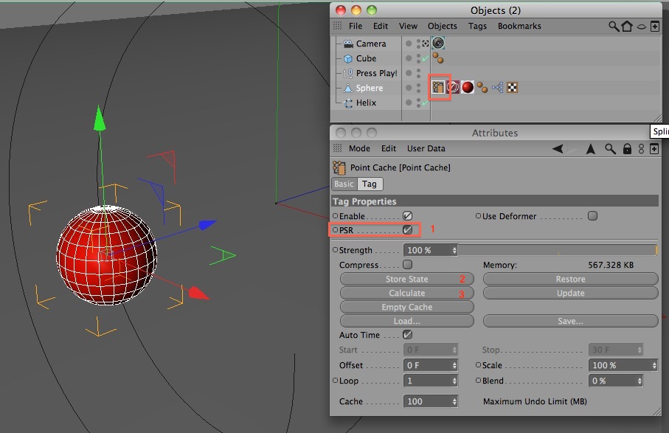Open search in the Attributes manager

610,148
